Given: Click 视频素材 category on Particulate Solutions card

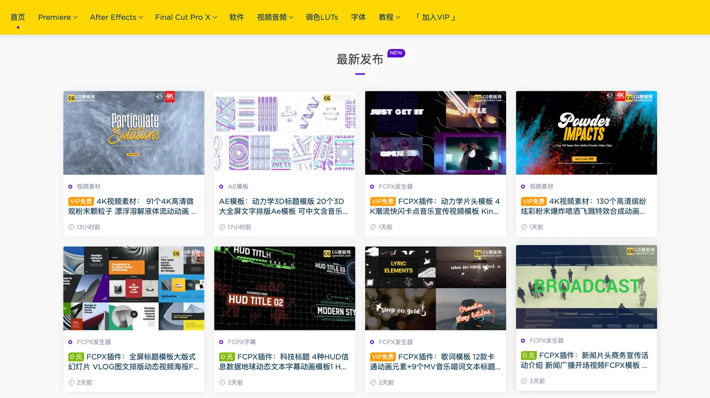Looking at the screenshot, I should (89, 186).
